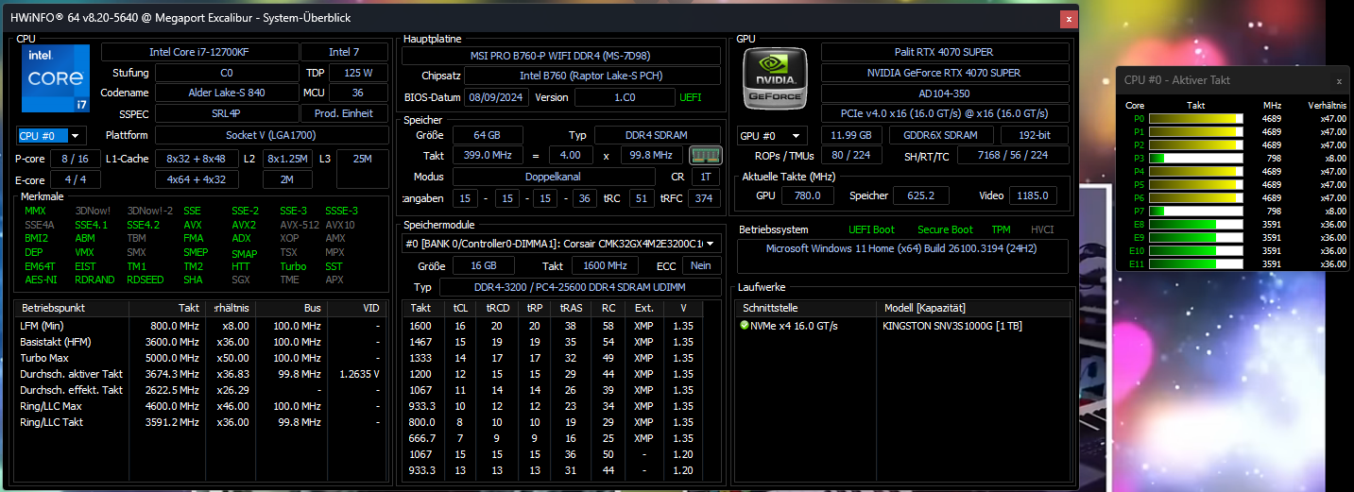Select the Ring/LLC Max row

(201, 406)
